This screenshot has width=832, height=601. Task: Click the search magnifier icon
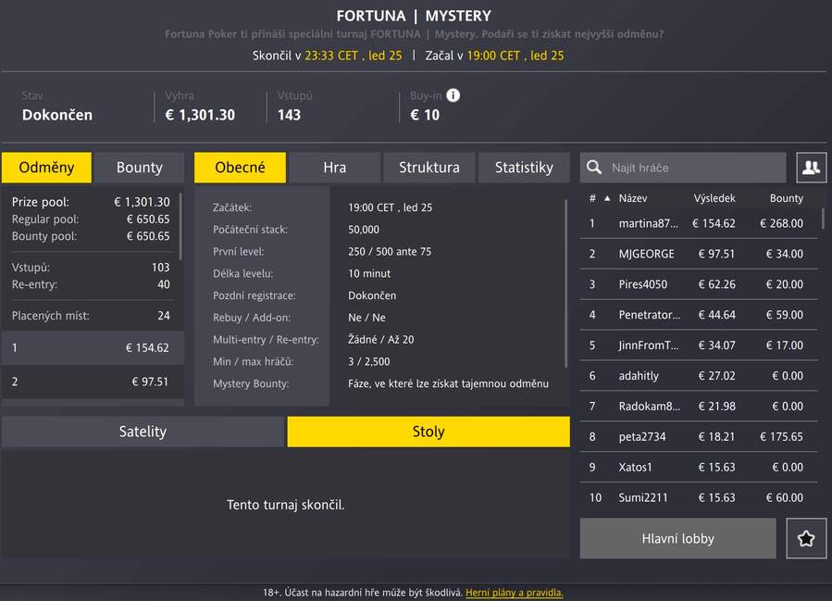594,168
